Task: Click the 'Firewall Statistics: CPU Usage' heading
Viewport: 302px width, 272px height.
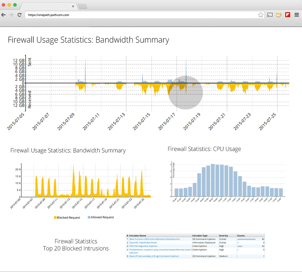Action: pyautogui.click(x=204, y=149)
